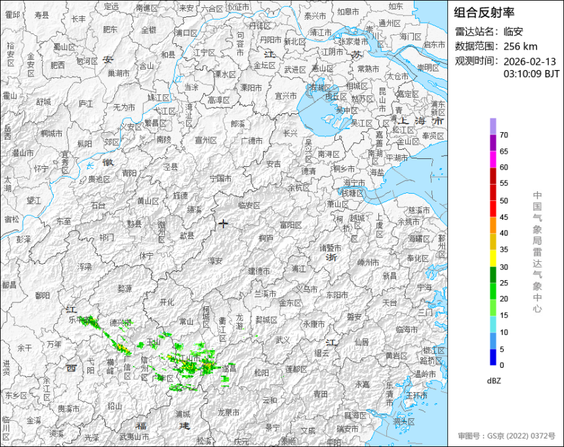Click the 武夷山市 map label
Screen dimensions: 564x447
pos(134,437)
